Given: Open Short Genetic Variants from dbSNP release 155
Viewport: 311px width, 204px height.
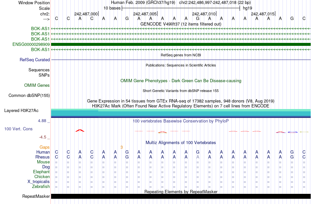Looking at the screenshot, I should [181, 91].
